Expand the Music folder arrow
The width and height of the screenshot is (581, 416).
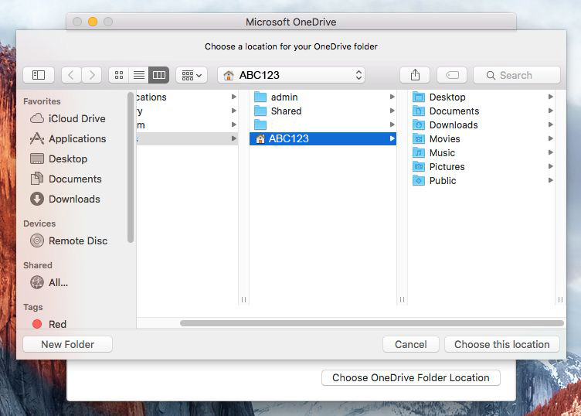[551, 152]
